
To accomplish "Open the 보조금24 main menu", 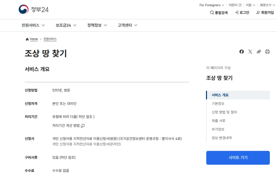I will (x=66, y=25).
